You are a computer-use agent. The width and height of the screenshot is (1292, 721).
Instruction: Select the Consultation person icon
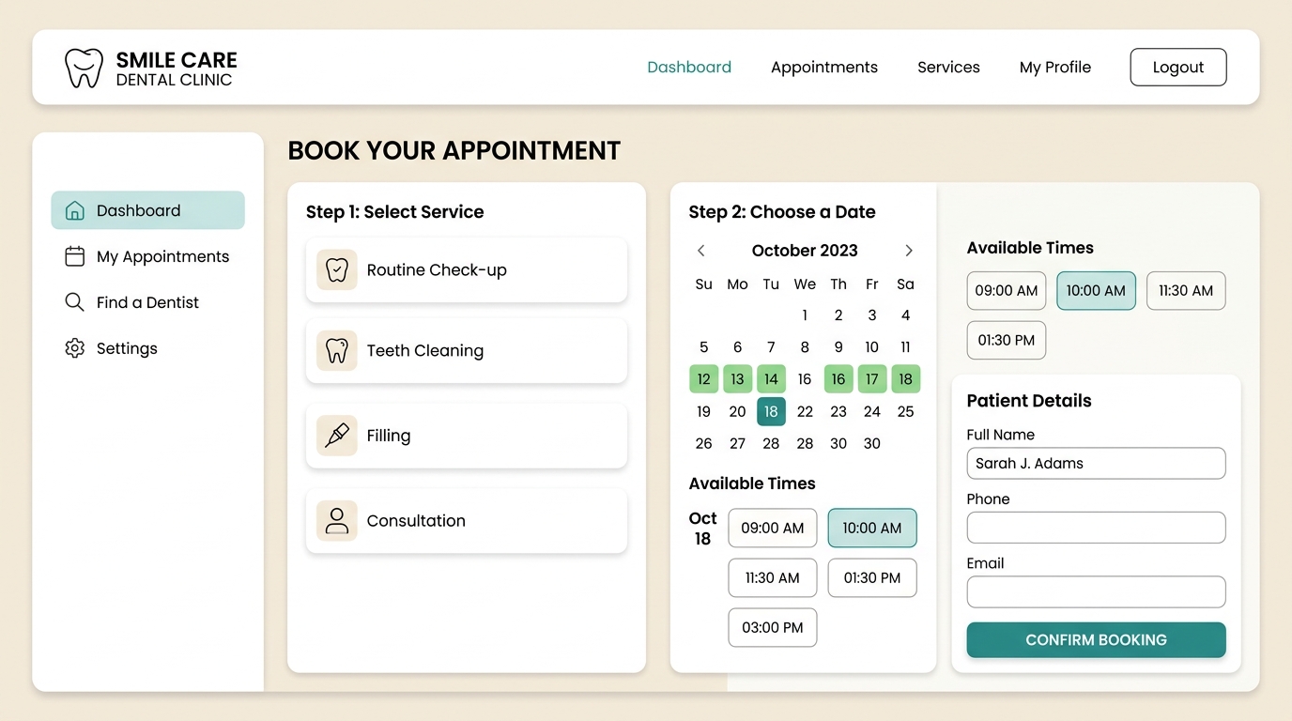[336, 520]
